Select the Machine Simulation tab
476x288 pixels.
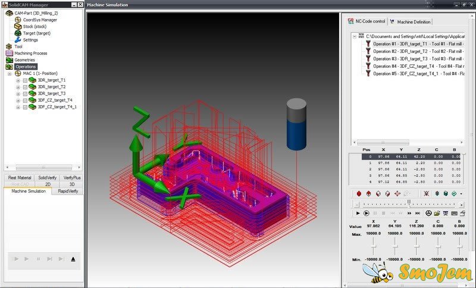pyautogui.click(x=28, y=191)
